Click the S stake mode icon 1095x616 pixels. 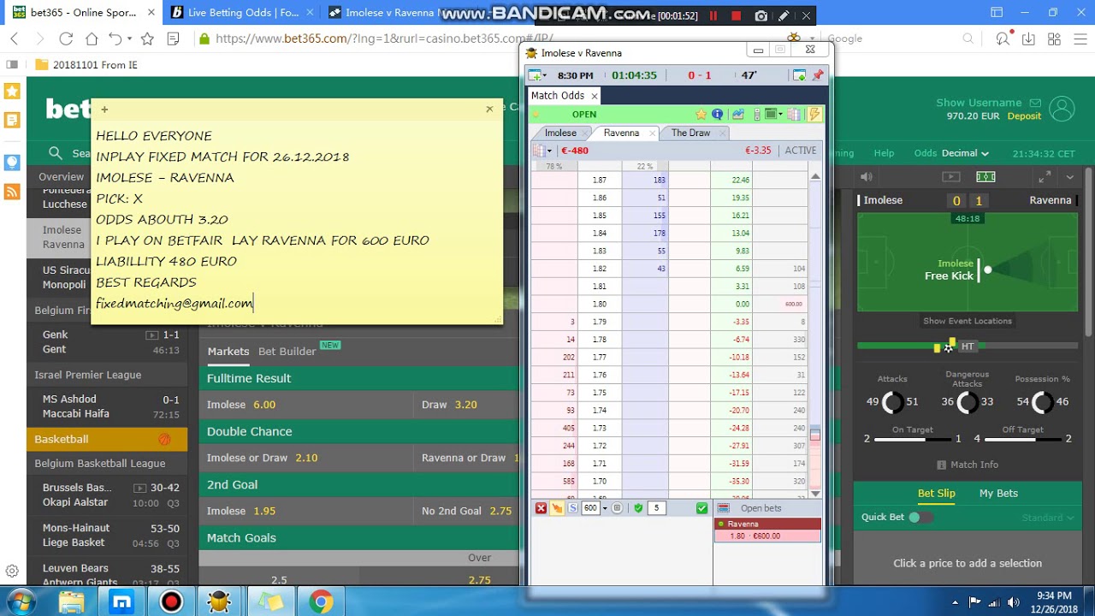pyautogui.click(x=574, y=508)
